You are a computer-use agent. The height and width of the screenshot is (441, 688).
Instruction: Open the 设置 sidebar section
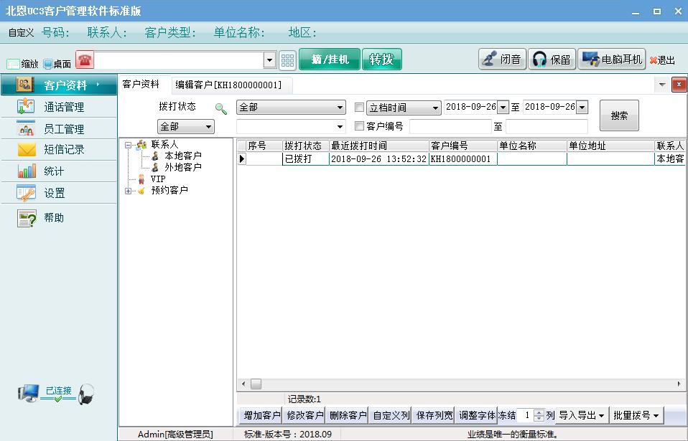tap(57, 192)
